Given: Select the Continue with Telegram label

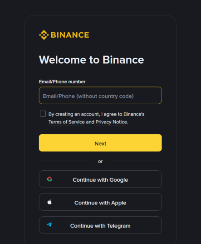Looking at the screenshot, I should [100, 226].
